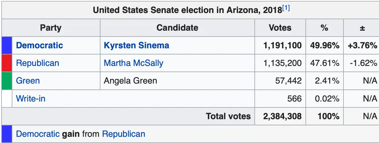
Task: Click Republican link in the gain summary row
Action: (123, 134)
